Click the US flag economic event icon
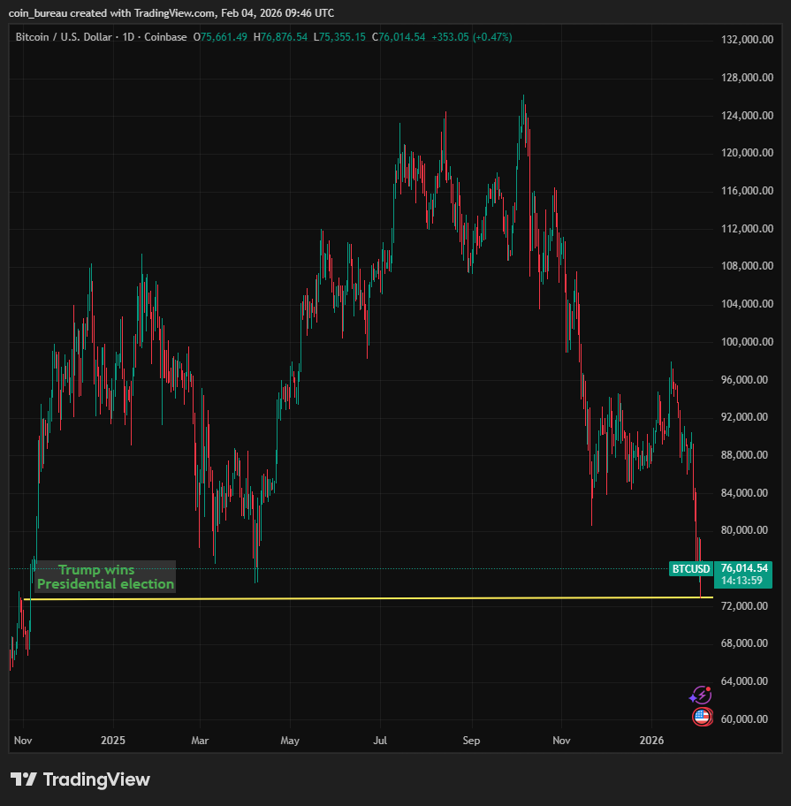The height and width of the screenshot is (806, 791). click(702, 716)
